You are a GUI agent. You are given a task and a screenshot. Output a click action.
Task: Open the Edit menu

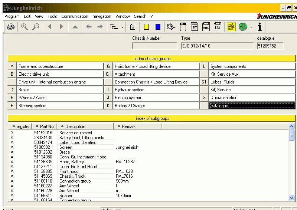point(27,16)
